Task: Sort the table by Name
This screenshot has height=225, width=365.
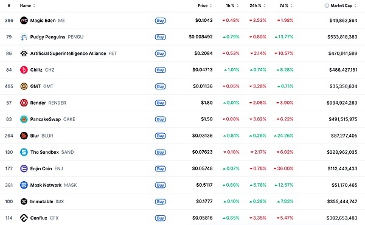Action: tap(27, 5)
